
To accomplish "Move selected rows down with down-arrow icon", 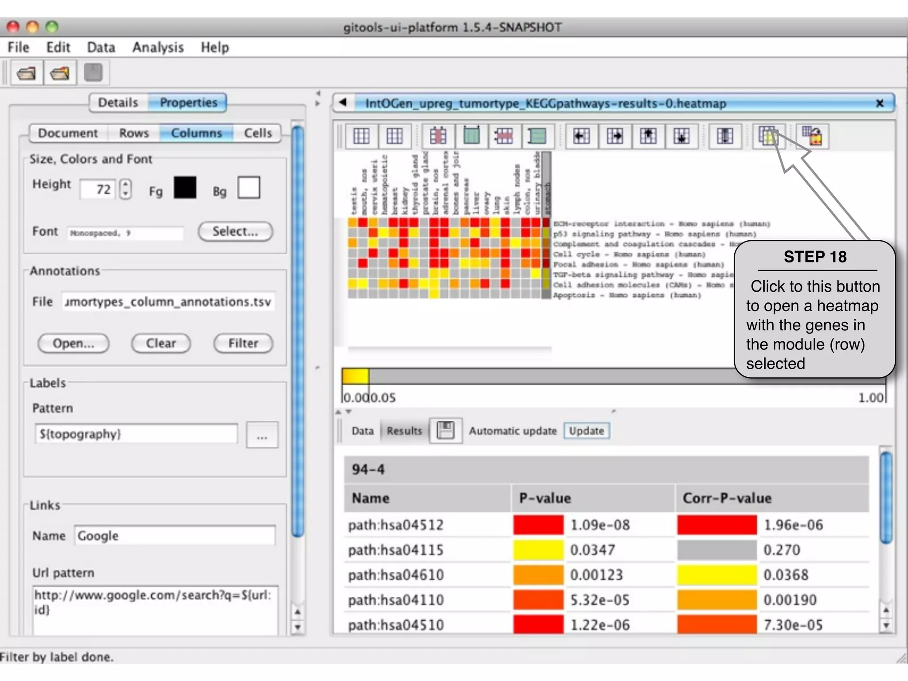I will [681, 136].
